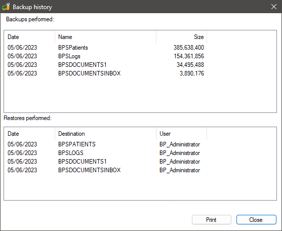Select the BPSPATIENTS restore row
The image size is (282, 231).
coord(106,144)
